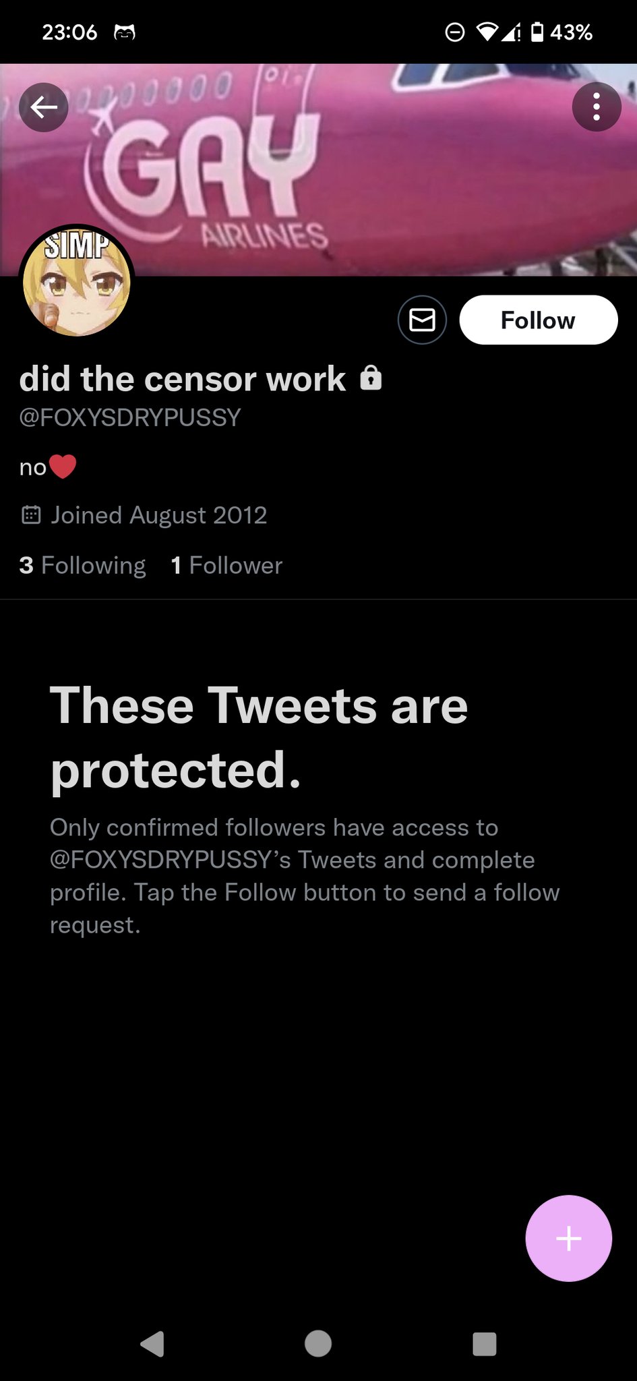Tap the battery indicator icon

[537, 32]
